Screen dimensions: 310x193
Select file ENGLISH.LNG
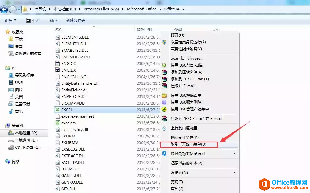tap(74, 77)
